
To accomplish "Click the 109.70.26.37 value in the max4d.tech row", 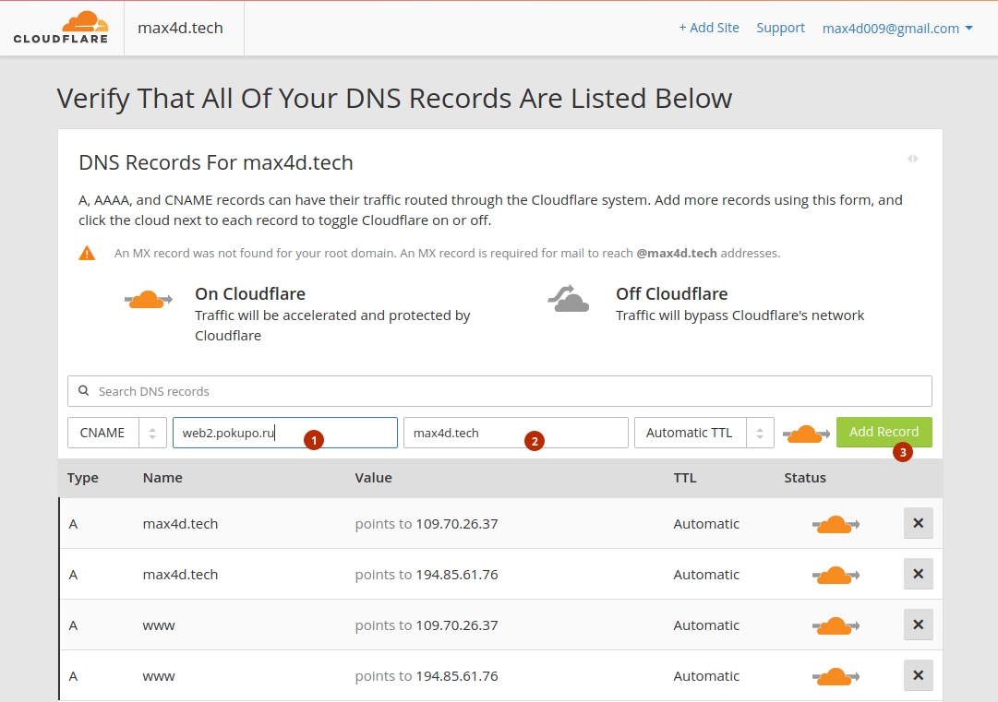I will [x=457, y=524].
